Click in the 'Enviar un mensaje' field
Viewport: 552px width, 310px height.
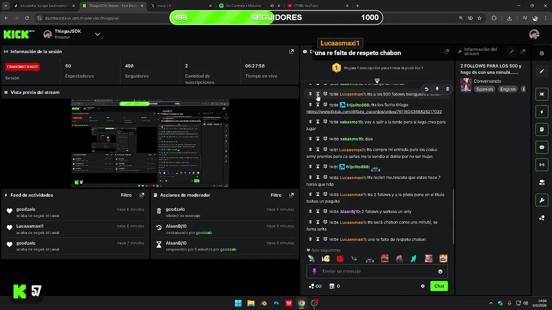[377, 271]
